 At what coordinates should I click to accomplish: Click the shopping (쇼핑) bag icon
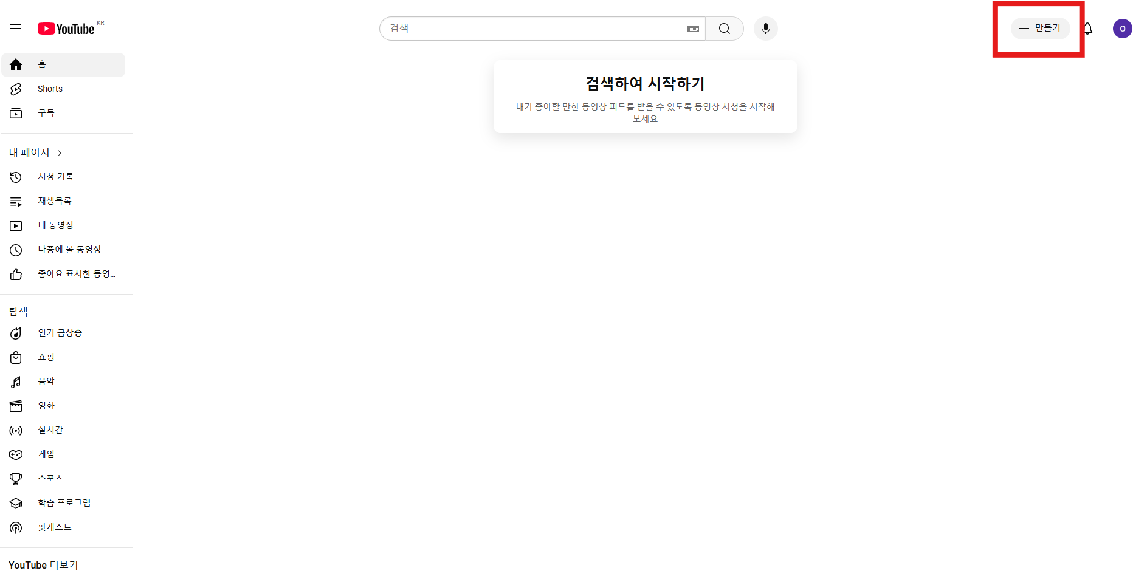pos(16,358)
